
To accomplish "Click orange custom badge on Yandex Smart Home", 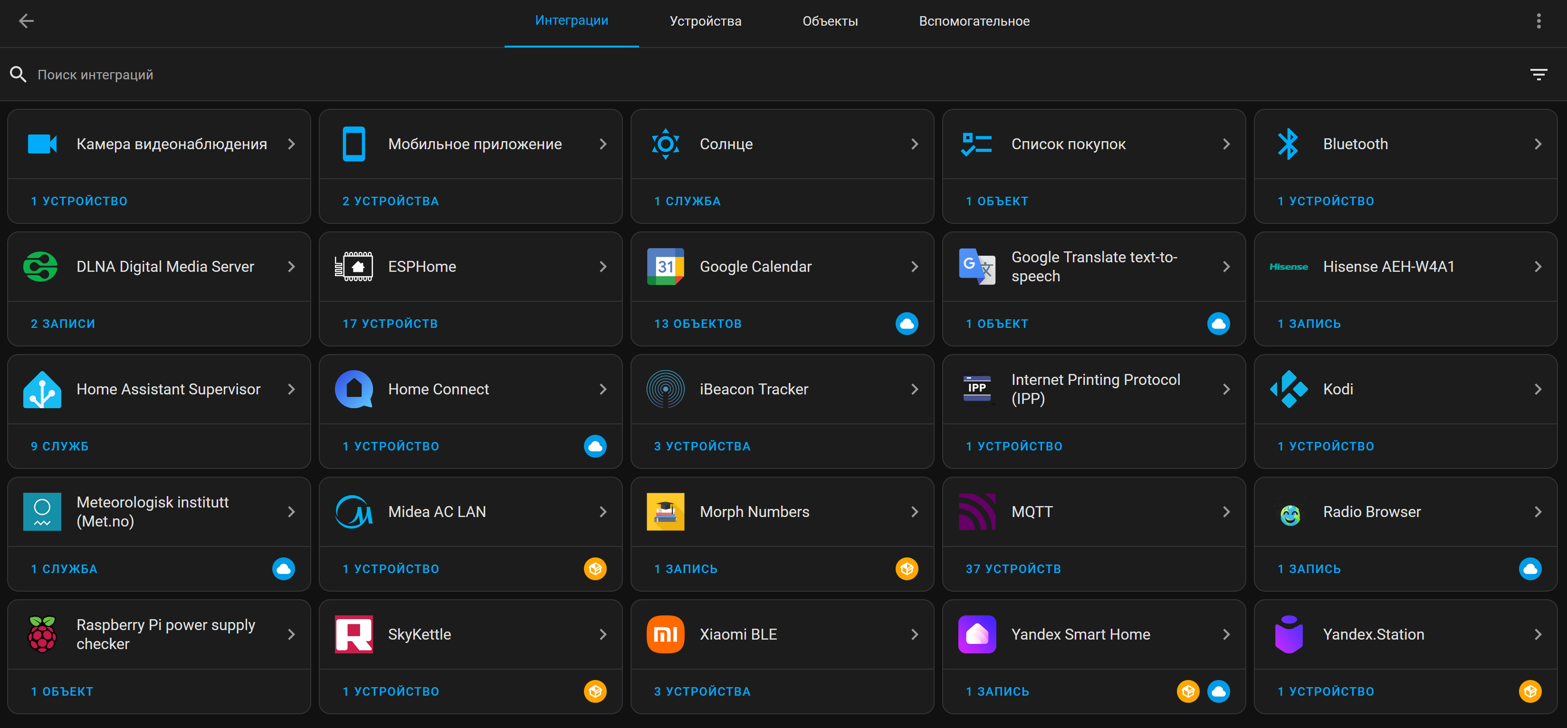I will [1187, 691].
